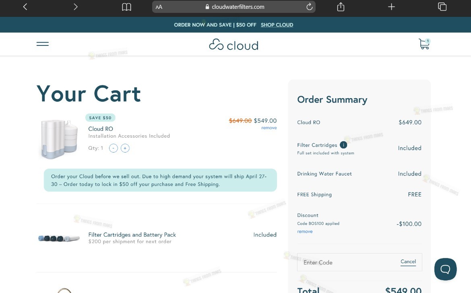471x293 pixels.
Task: Select the struck-through $649.00 price
Action: 240,121
